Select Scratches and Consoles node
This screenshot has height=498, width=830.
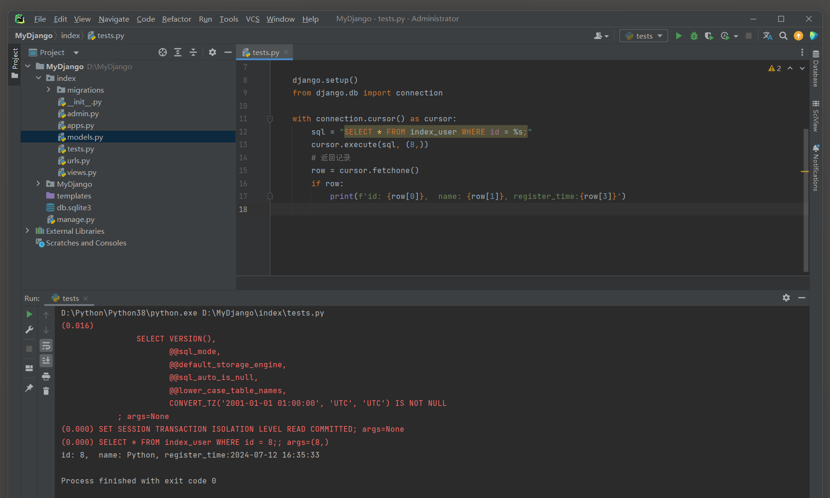click(x=81, y=243)
